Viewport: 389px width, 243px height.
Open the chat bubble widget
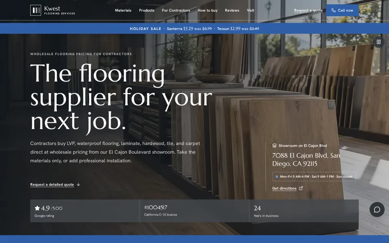tap(377, 209)
